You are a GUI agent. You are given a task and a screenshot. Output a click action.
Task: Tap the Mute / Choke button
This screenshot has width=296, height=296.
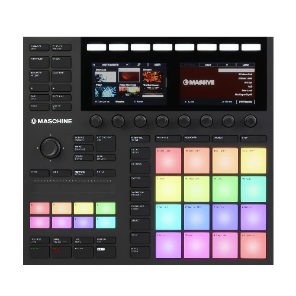pyautogui.click(x=140, y=252)
